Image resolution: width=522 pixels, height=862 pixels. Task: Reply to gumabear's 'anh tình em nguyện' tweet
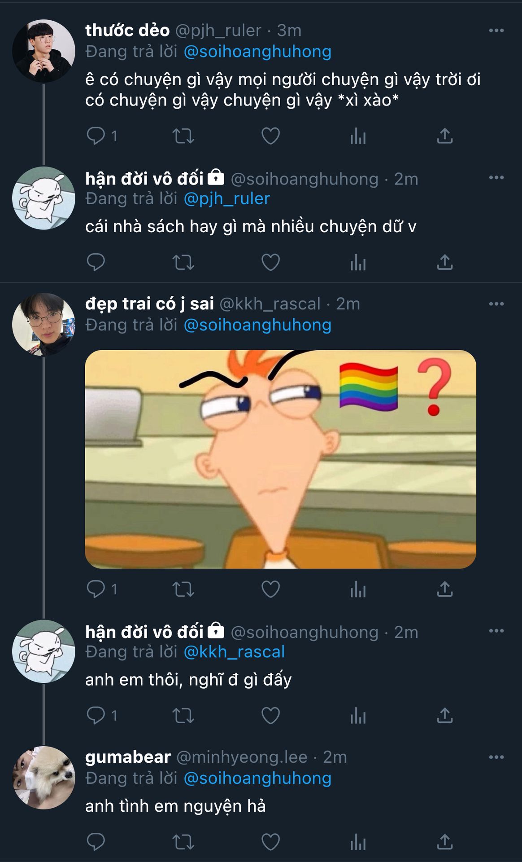[x=96, y=842]
